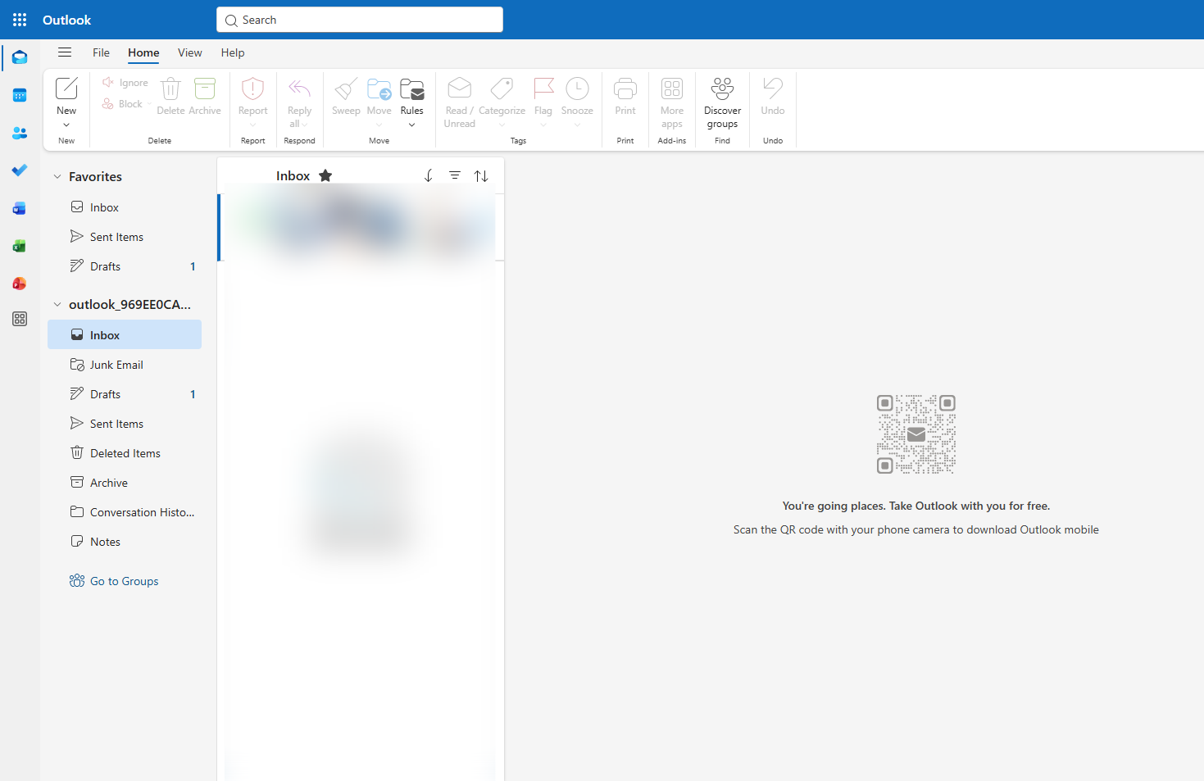Click the Discover groups ribbon icon
Image resolution: width=1204 pixels, height=781 pixels.
[722, 102]
